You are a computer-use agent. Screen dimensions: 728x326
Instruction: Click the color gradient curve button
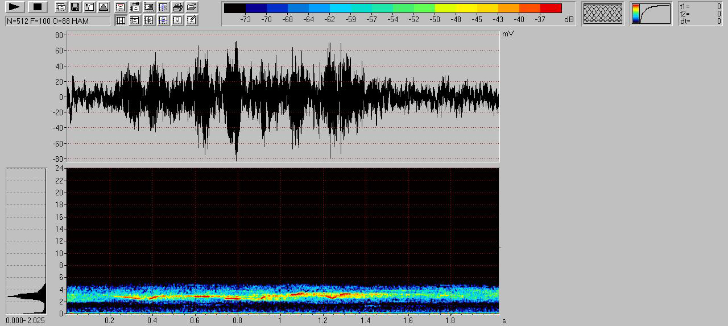click(651, 14)
